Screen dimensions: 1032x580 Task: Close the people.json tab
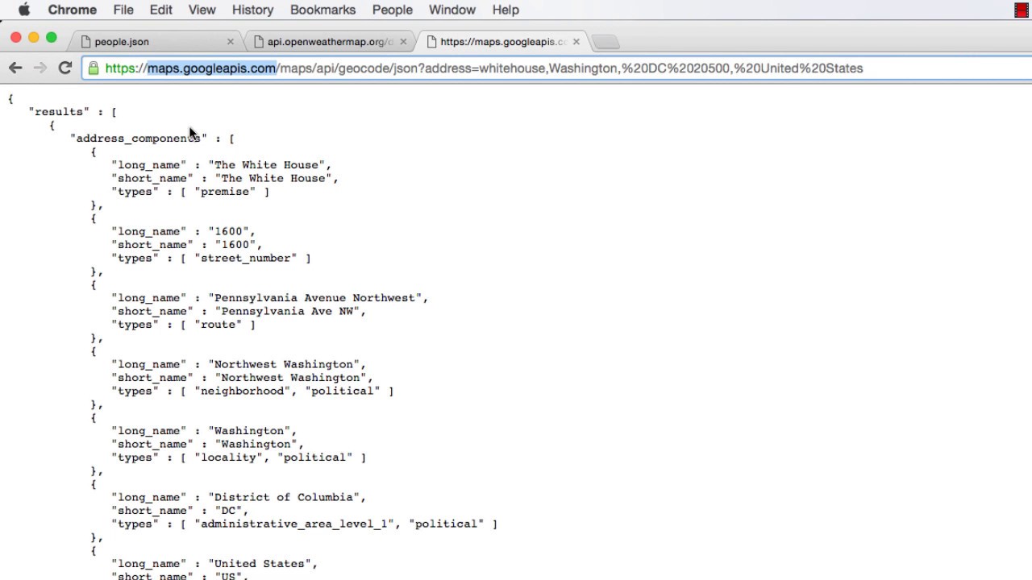231,42
